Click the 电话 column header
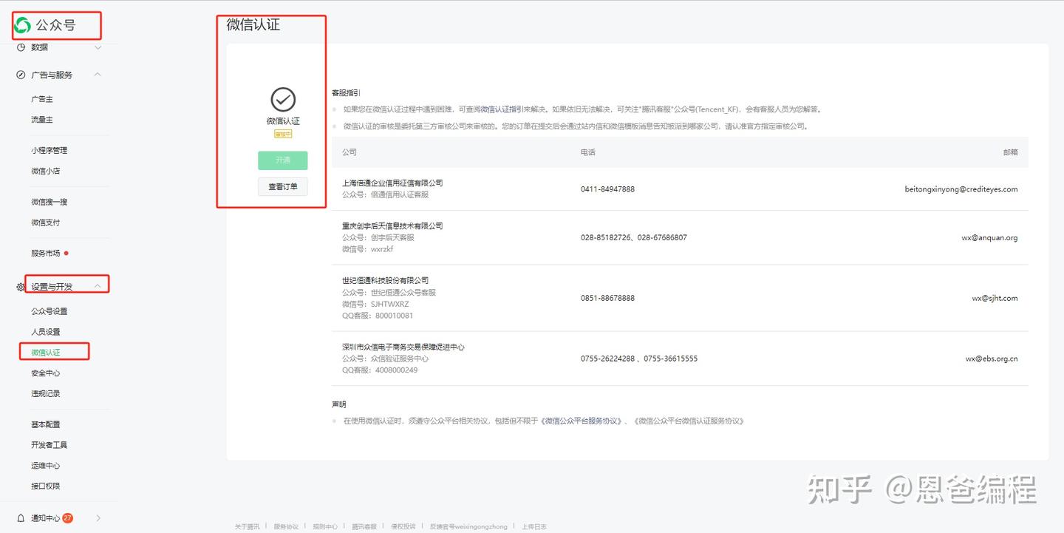Image resolution: width=1064 pixels, height=533 pixels. 588,152
